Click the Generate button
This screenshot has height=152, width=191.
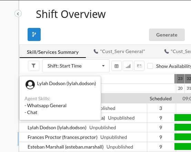pyautogui.click(x=167, y=35)
